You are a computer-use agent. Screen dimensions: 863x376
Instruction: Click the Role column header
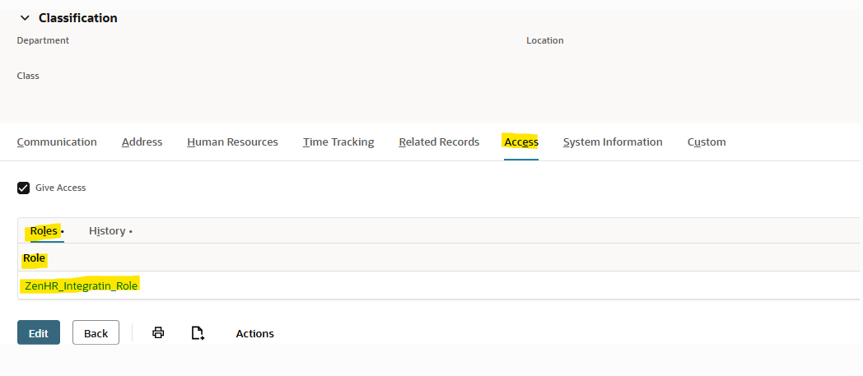tap(34, 258)
